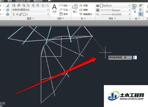148x107 pixels.
Task: Click the prompt text 指定旋转角度
Action: click(115, 57)
